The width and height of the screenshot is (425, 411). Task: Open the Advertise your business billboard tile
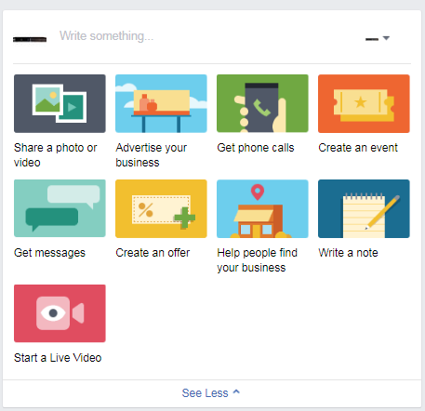coord(161,103)
